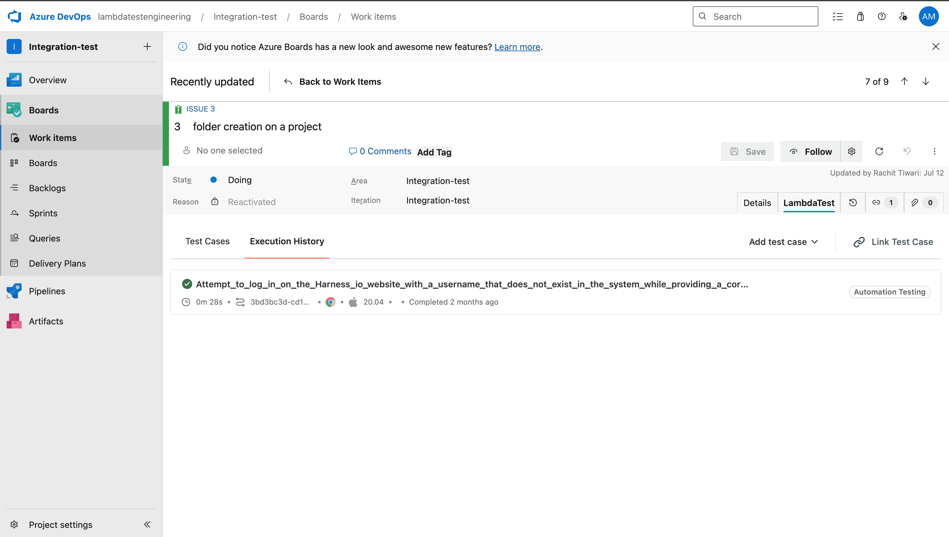This screenshot has height=537, width=949.
Task: Open the AM profile avatar
Action: pyautogui.click(x=928, y=17)
